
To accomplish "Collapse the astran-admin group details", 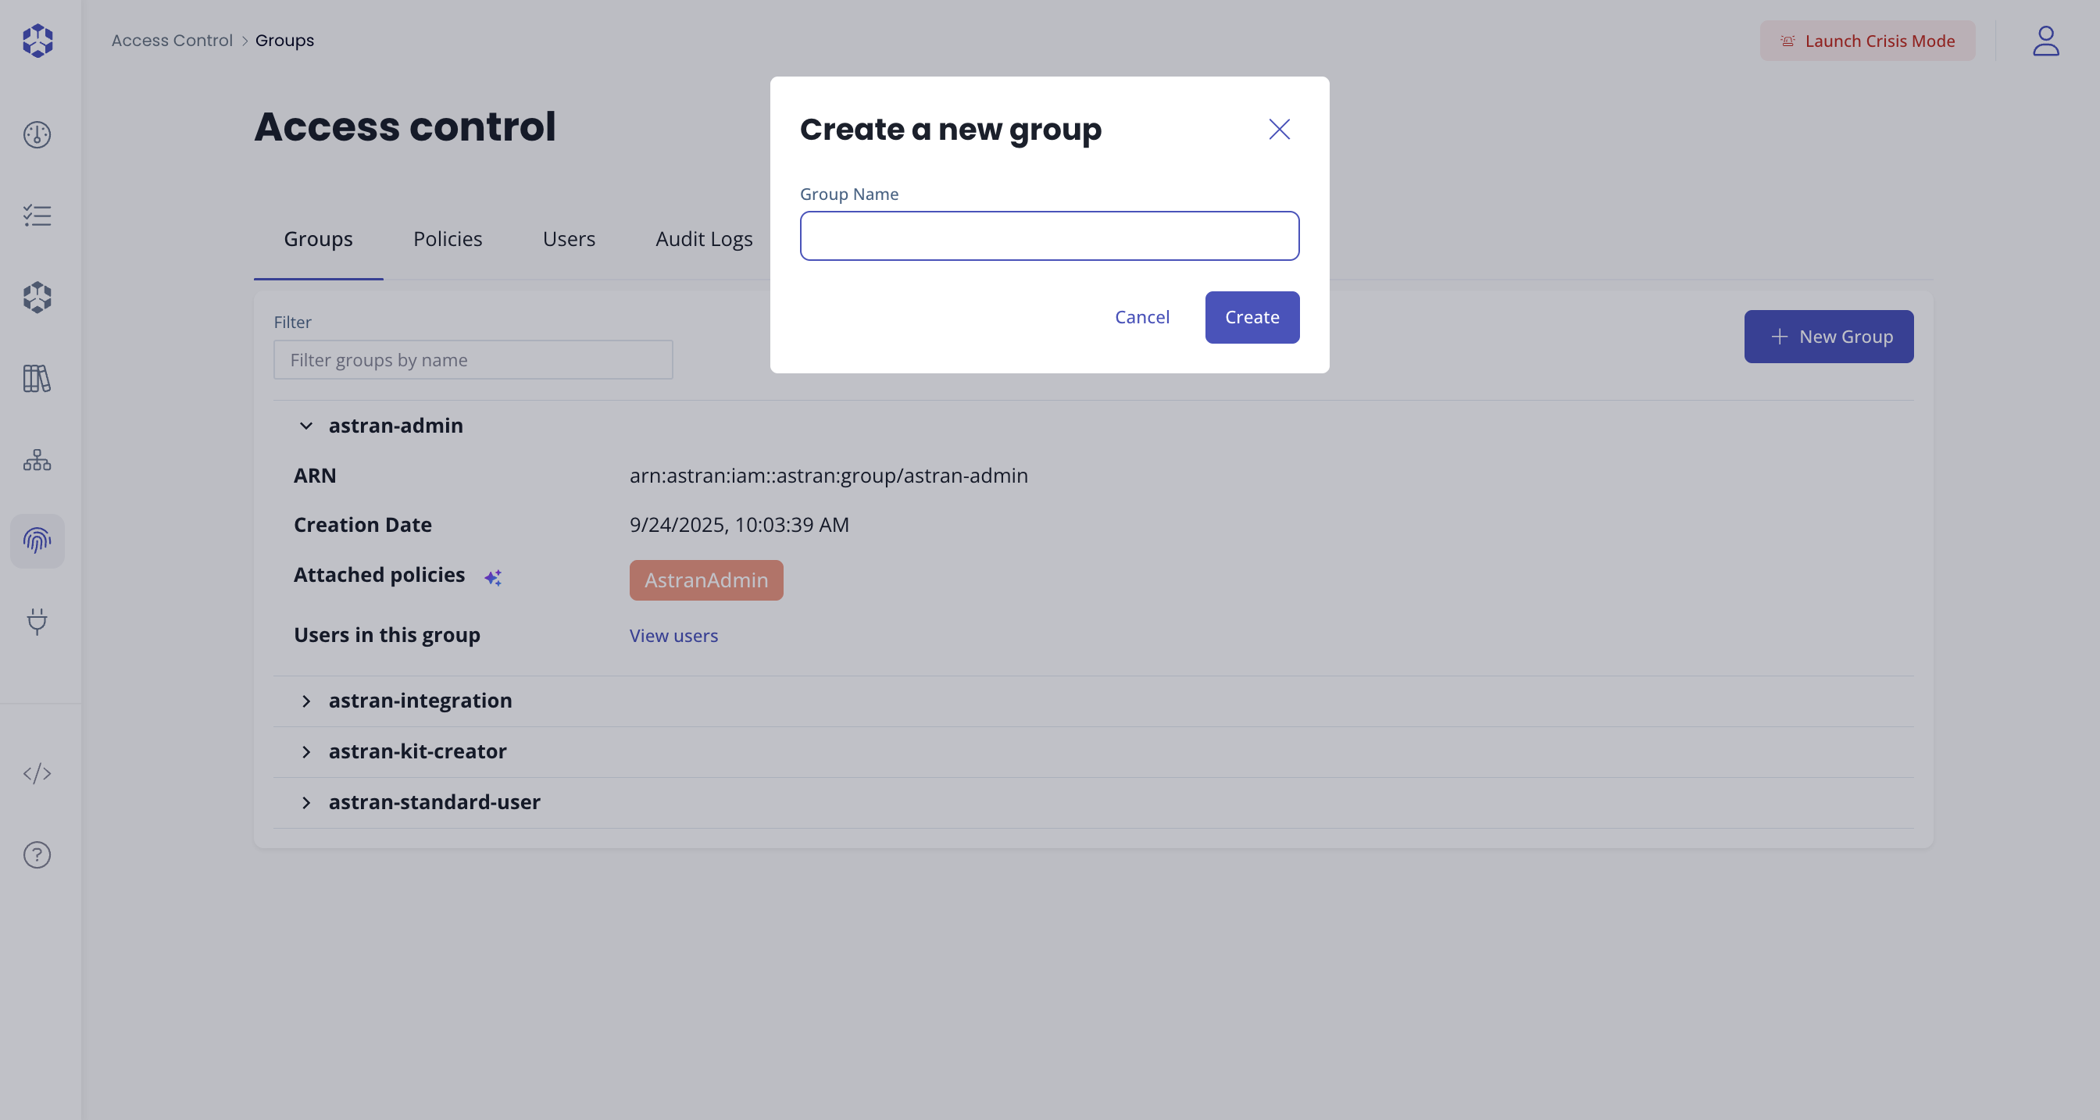I will [x=305, y=426].
